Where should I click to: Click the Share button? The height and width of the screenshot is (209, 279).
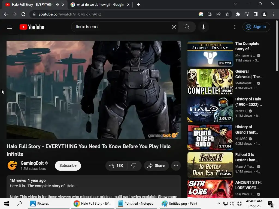(156, 166)
